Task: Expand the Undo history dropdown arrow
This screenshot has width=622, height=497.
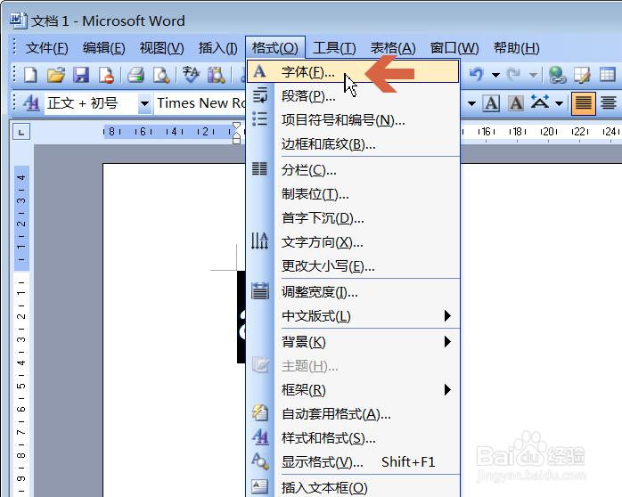Action: tap(495, 75)
